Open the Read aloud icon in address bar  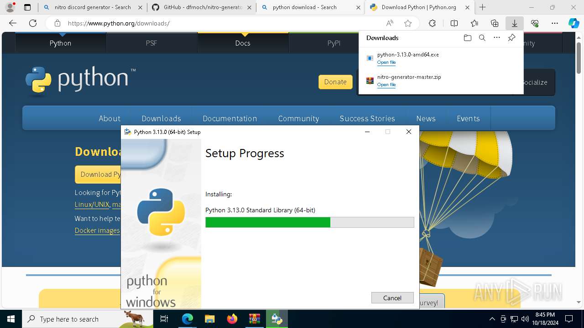click(x=390, y=23)
